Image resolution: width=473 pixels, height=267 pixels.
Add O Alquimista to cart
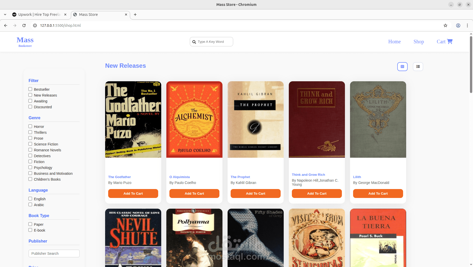(x=194, y=193)
